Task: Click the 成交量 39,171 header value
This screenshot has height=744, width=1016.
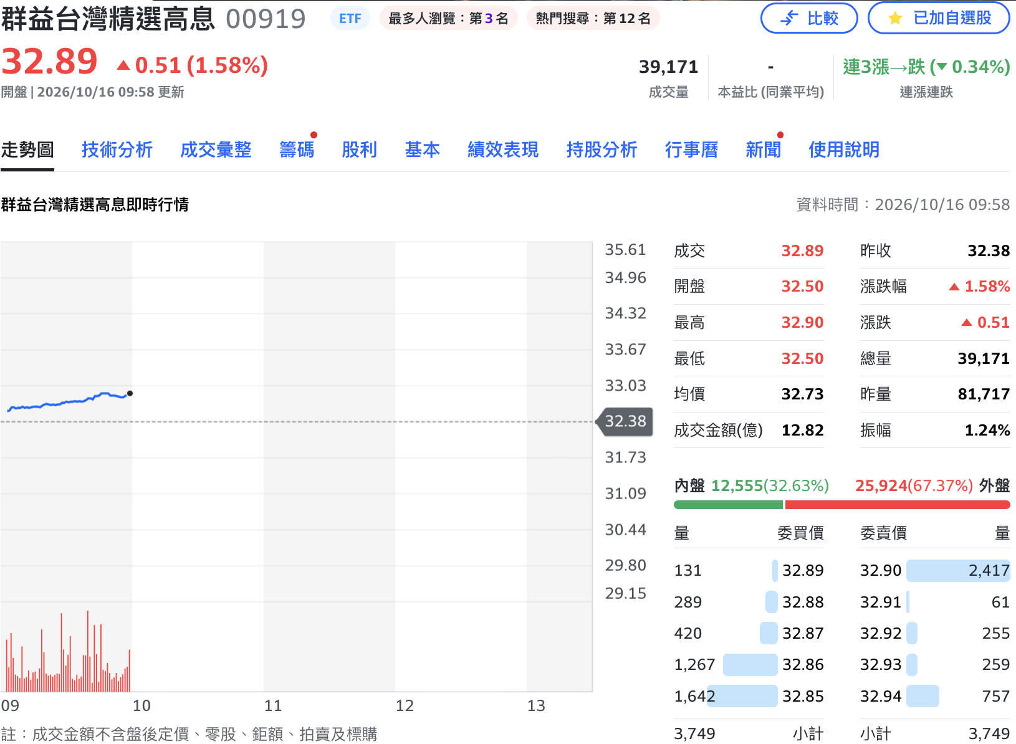Action: point(668,67)
